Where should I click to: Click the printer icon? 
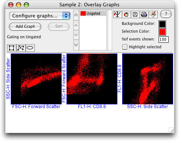click(x=144, y=14)
